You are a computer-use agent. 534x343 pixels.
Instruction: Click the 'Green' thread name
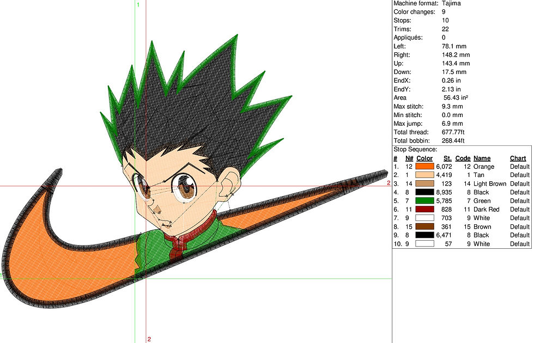[x=482, y=201]
